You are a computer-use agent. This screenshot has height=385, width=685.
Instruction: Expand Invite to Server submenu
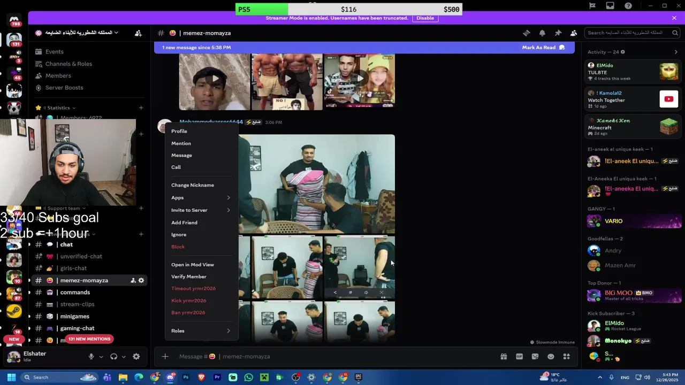click(x=201, y=210)
